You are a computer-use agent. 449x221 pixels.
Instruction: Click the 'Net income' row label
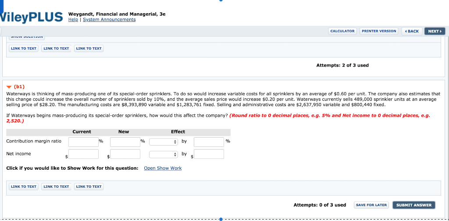18,154
